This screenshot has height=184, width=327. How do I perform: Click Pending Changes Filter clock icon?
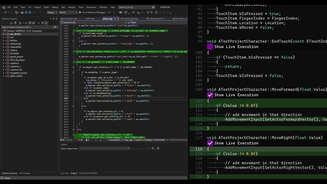click(20, 23)
